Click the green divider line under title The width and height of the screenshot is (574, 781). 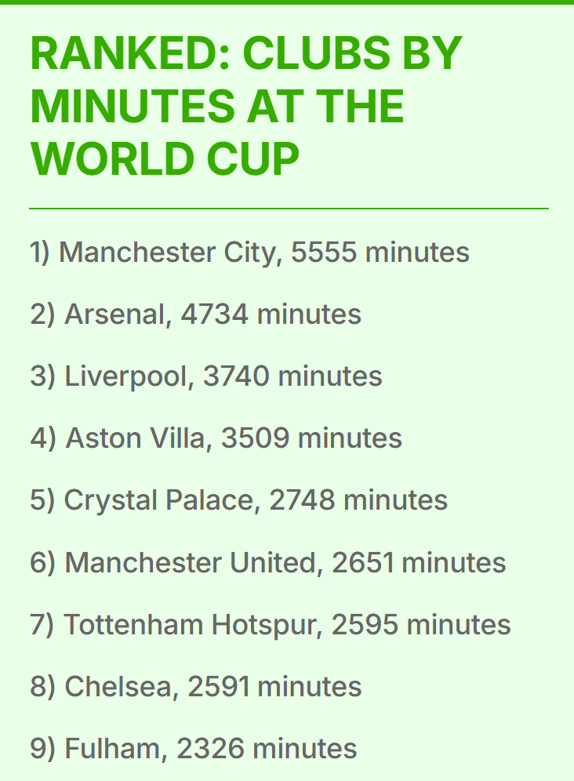point(289,209)
